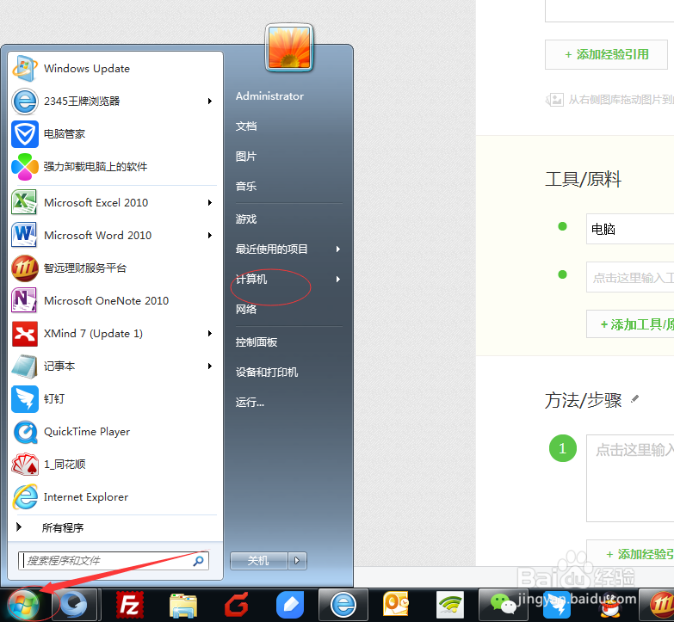Switch to WeChat on the taskbar
This screenshot has width=674, height=622.
point(503,606)
